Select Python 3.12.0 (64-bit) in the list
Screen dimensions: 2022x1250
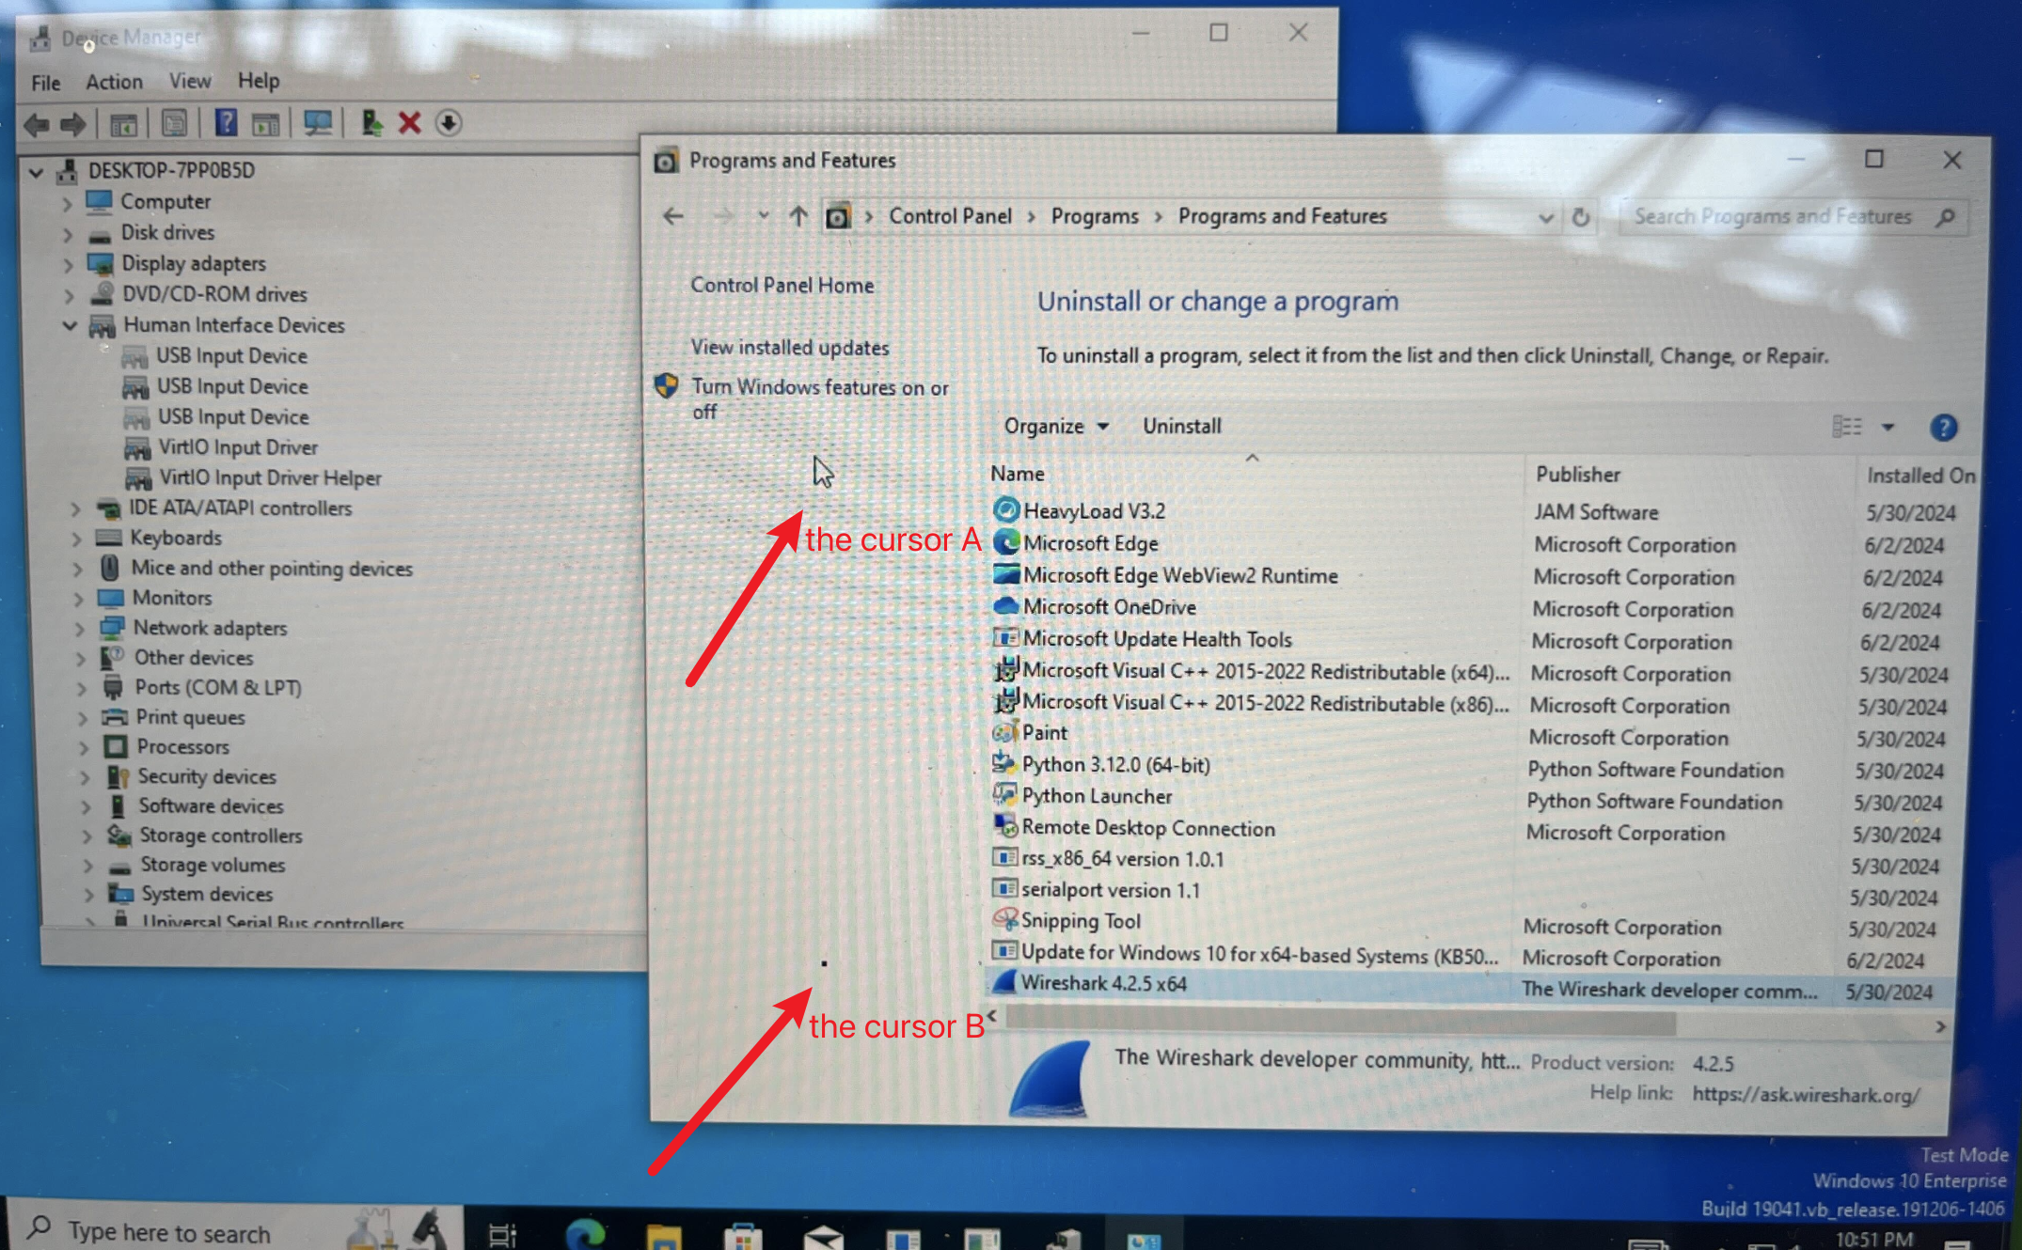1115,765
